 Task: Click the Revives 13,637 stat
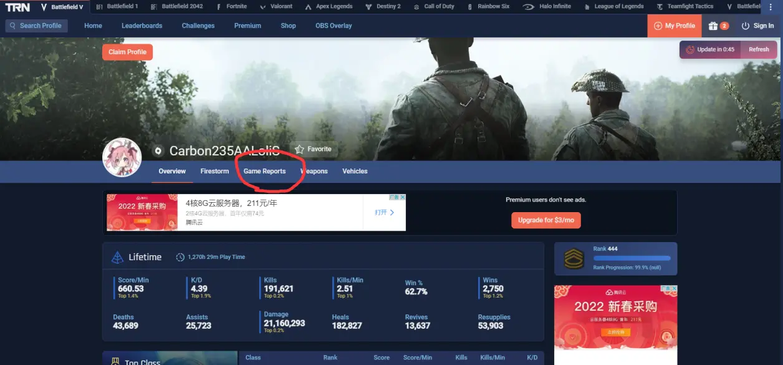tap(417, 322)
